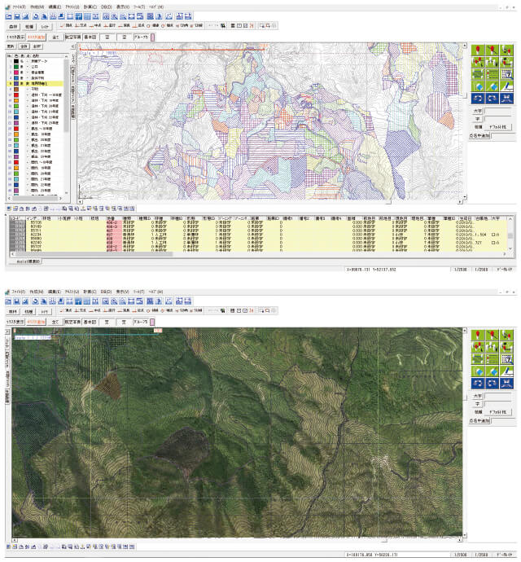Click the レイヤ button in upper window
This screenshot has height=562, width=521.
pyautogui.click(x=46, y=26)
